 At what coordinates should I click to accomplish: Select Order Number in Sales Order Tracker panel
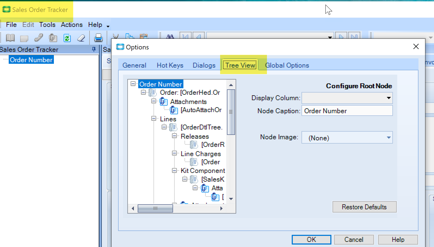click(31, 60)
